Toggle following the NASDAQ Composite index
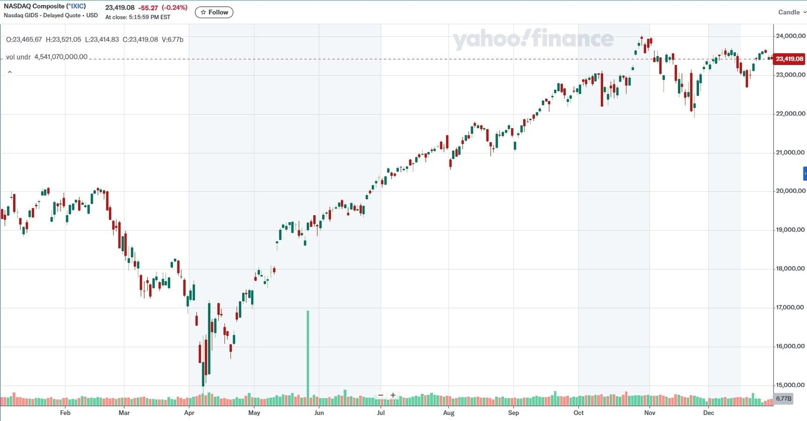 point(214,12)
